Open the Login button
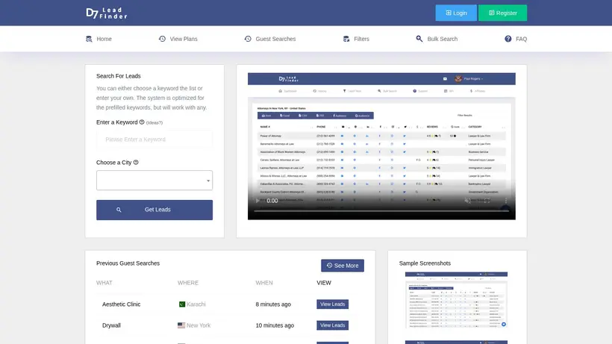612x344 pixels. (x=456, y=13)
